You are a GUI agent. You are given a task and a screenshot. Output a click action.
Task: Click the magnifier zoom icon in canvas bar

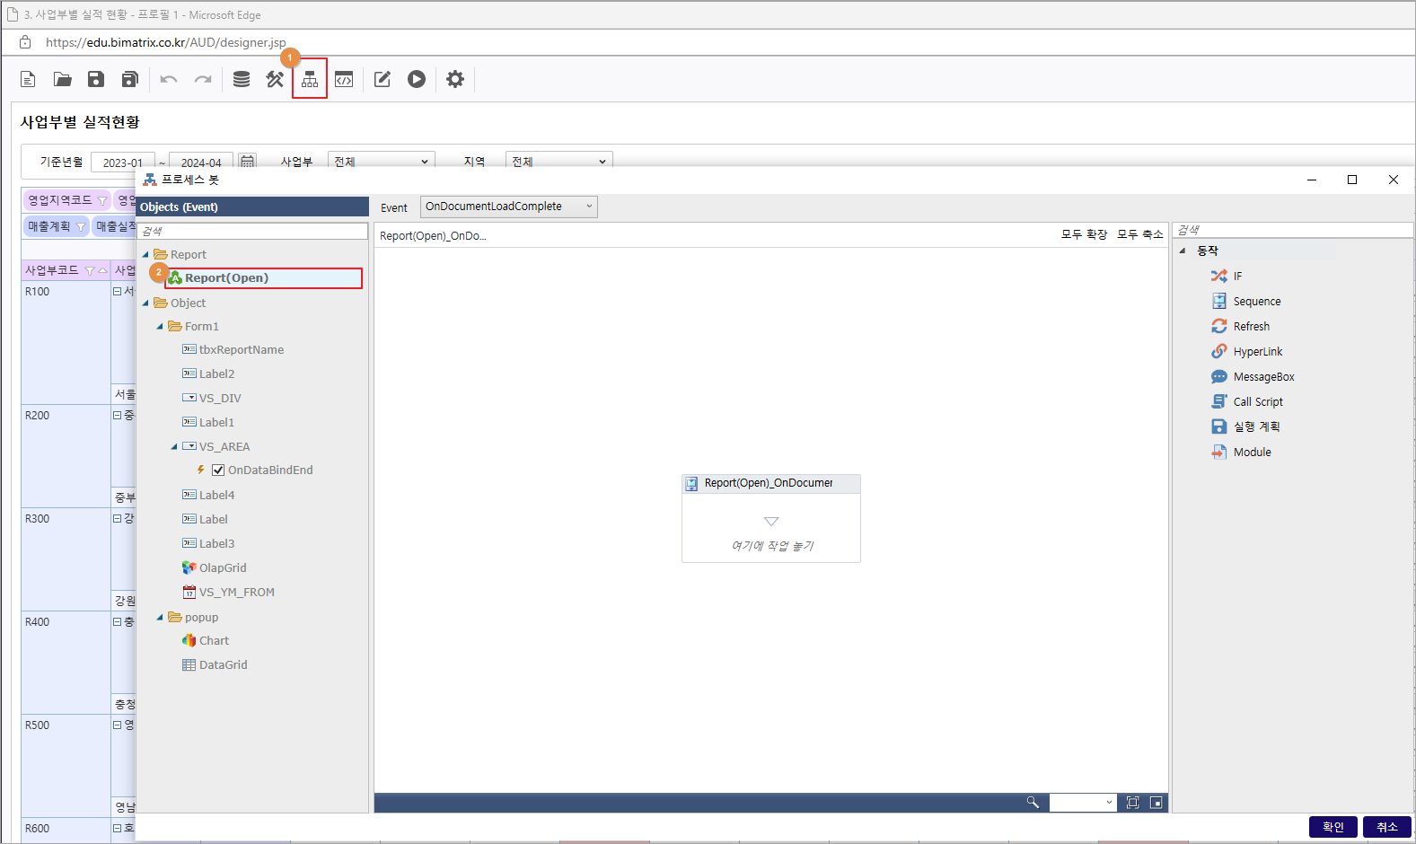[1033, 803]
